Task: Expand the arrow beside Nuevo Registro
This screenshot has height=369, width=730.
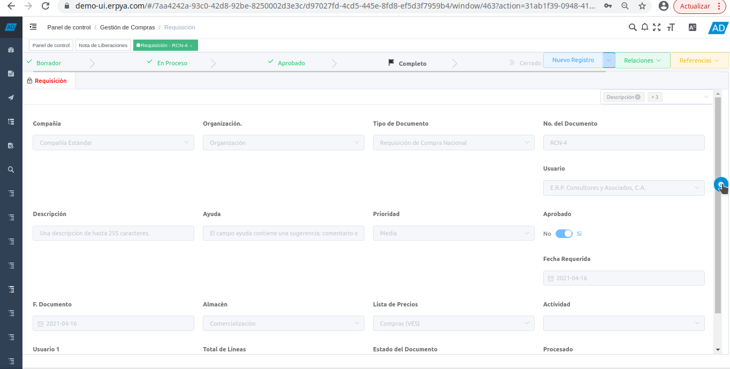Action: coord(609,60)
